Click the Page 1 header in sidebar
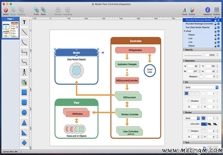The image size is (223, 155). pyautogui.click(x=10, y=19)
